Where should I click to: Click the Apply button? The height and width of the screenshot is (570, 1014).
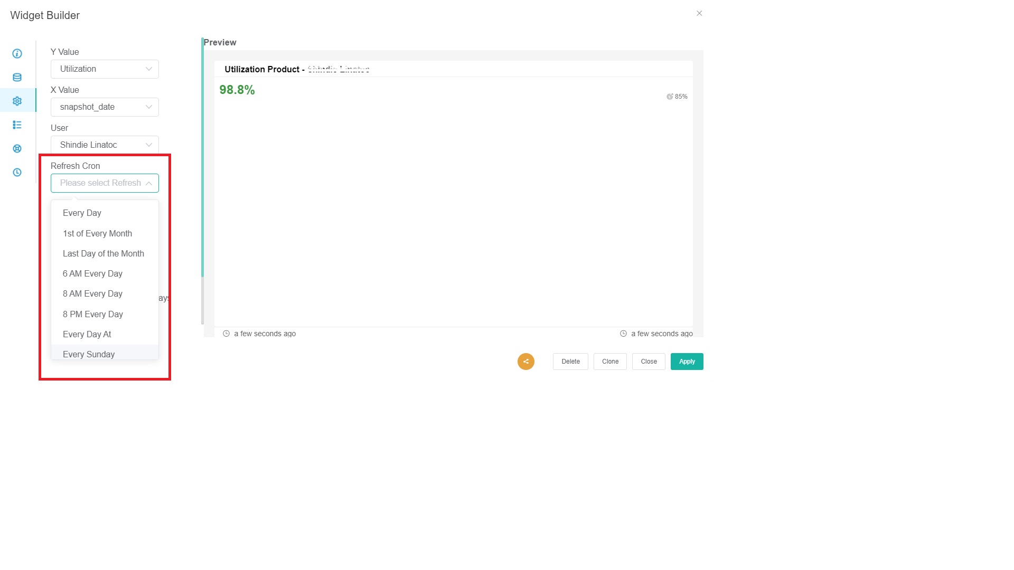687,362
